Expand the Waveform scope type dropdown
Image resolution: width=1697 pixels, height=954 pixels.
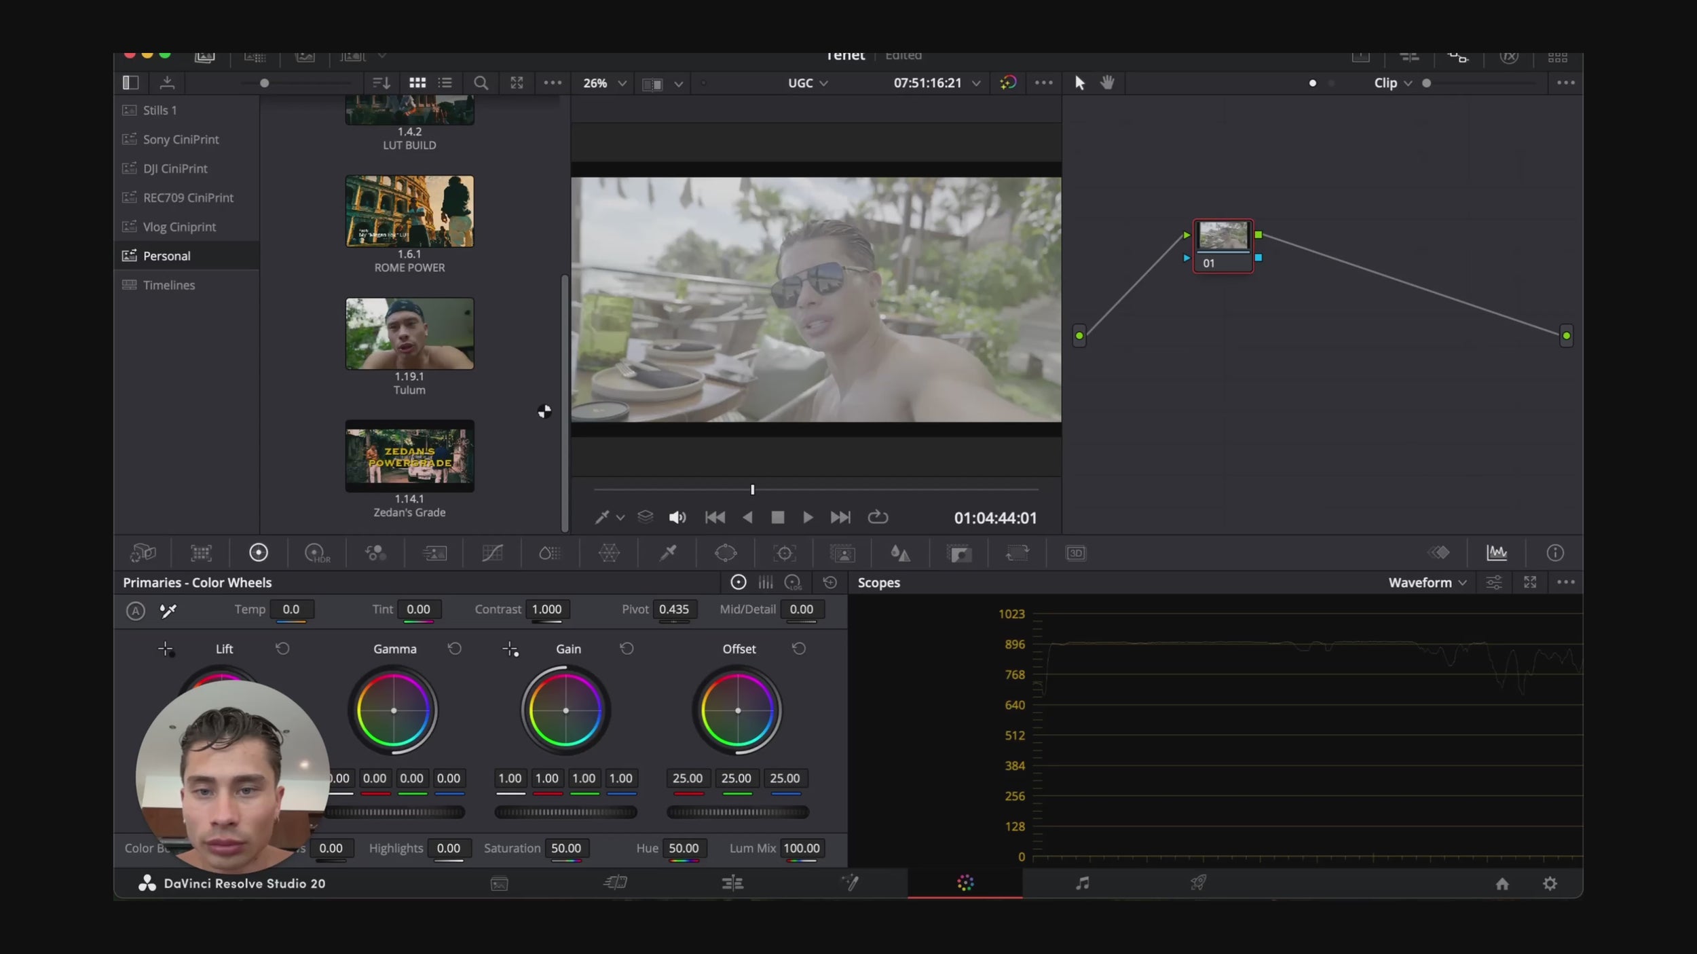(x=1427, y=582)
